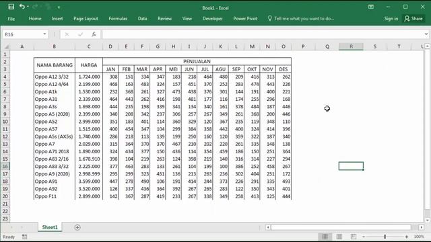Click the NAMA BARANG header cell

[55, 65]
